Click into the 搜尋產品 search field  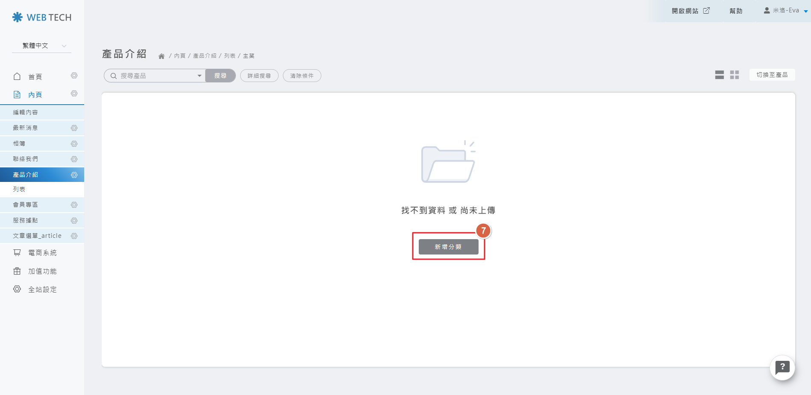point(156,76)
